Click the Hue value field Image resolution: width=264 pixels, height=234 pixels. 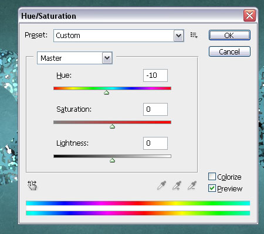[x=155, y=75]
